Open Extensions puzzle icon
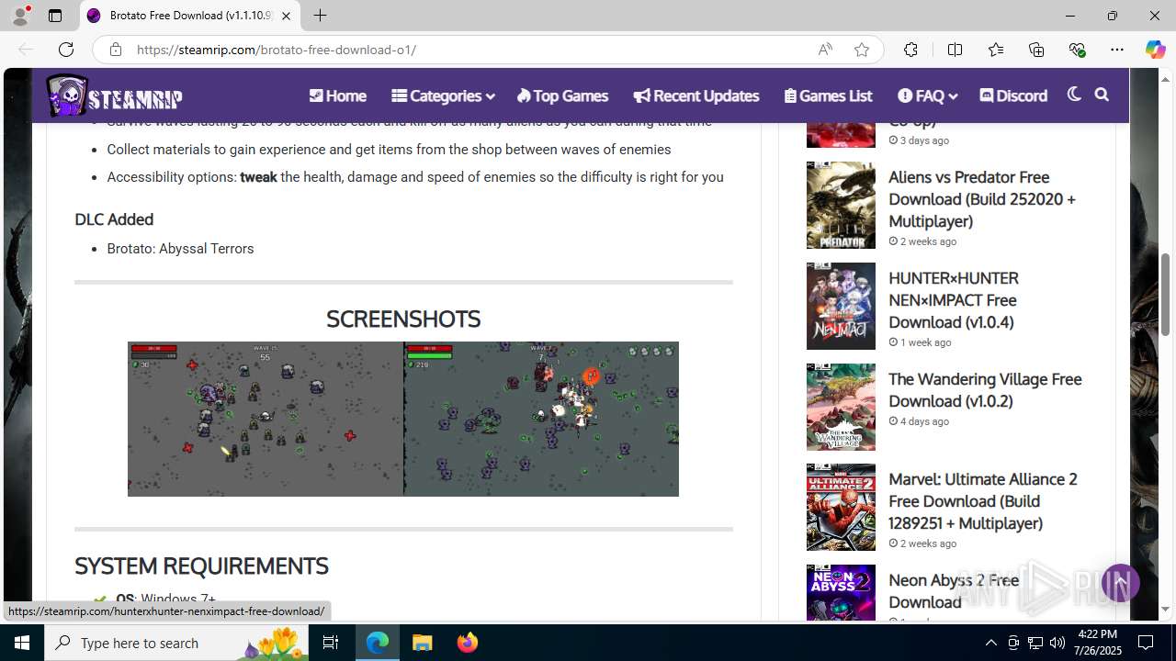Viewport: 1176px width, 661px height. pyautogui.click(x=910, y=50)
